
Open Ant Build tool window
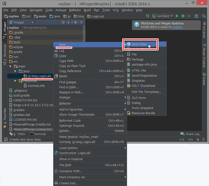204,30
